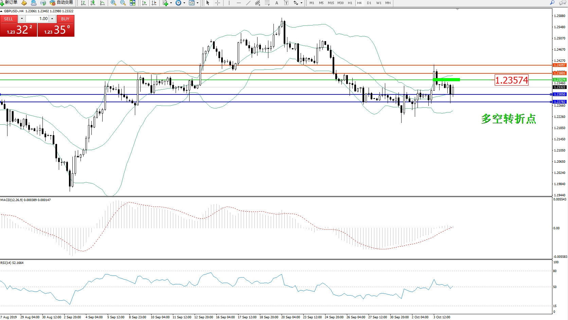Viewport: 568px width, 320px height.
Task: Switch chart to bar chart mode
Action: tap(83, 3)
